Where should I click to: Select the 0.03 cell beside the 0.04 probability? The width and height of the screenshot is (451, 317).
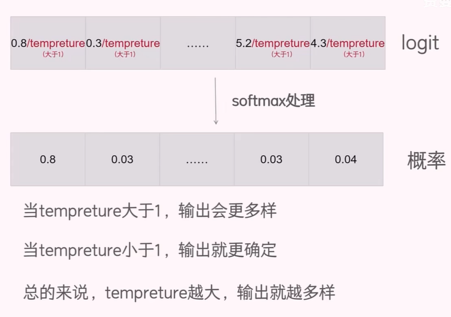(x=271, y=159)
